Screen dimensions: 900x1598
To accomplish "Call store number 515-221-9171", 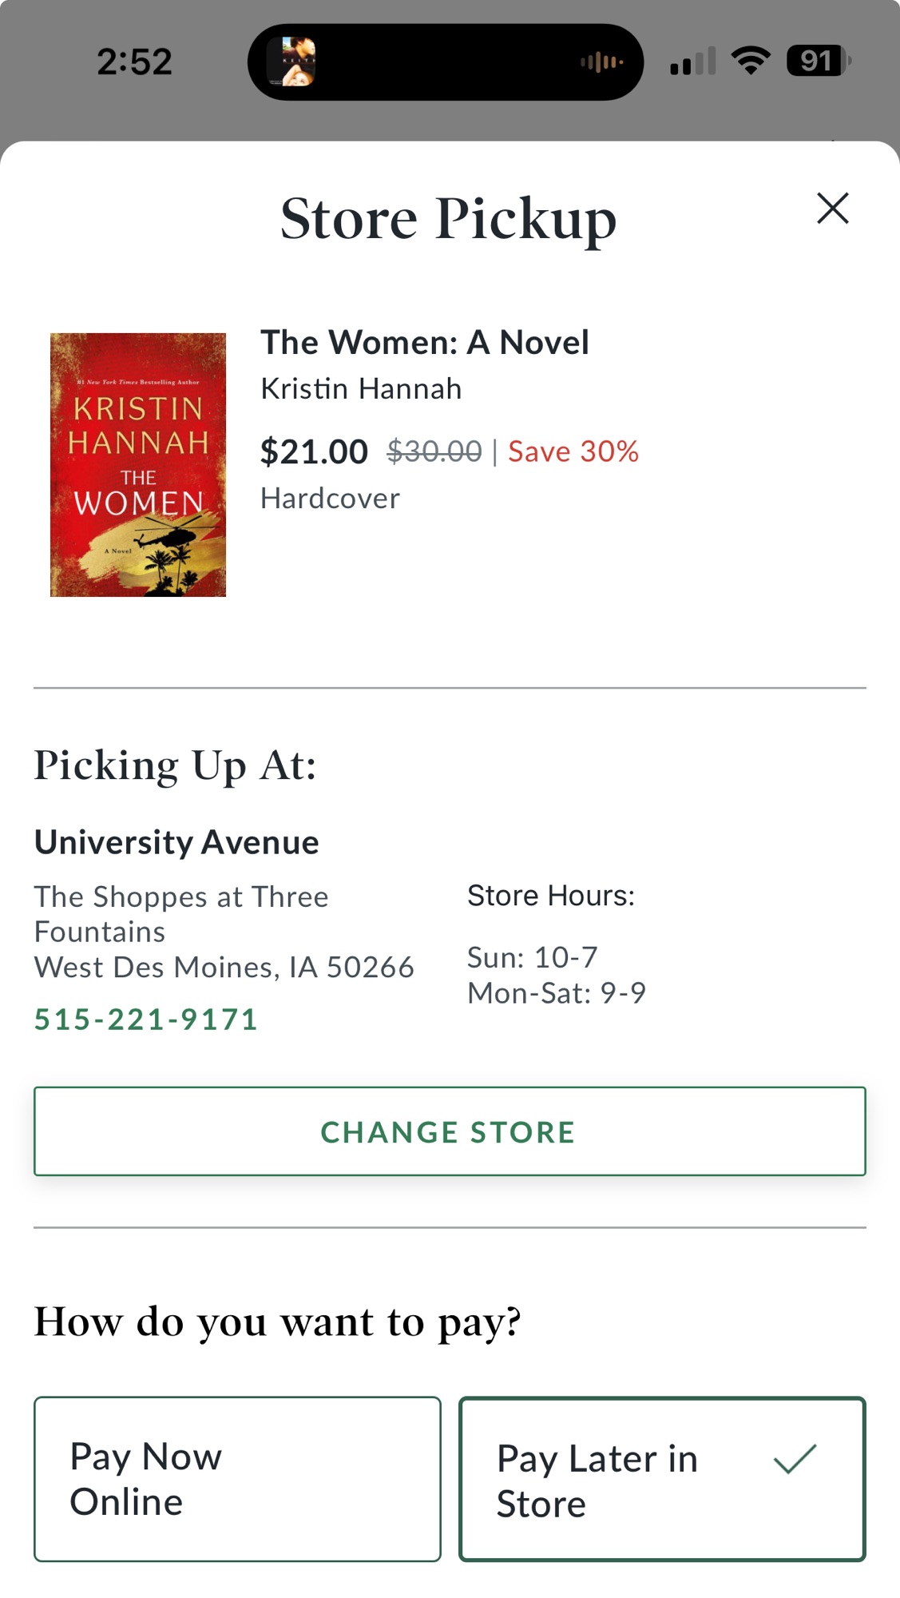I will [x=146, y=1020].
